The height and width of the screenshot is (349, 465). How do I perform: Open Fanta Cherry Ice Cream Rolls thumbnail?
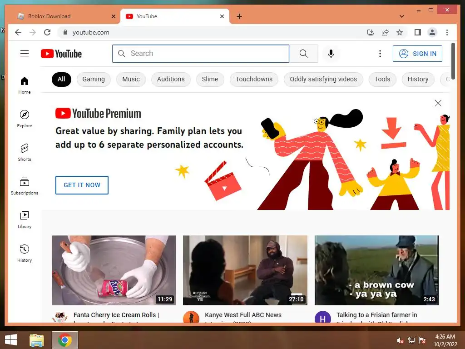pos(114,270)
